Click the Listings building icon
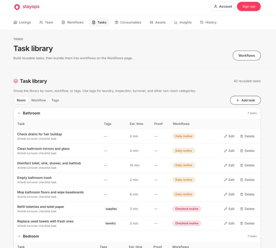276x248 pixels. (x=15, y=22)
